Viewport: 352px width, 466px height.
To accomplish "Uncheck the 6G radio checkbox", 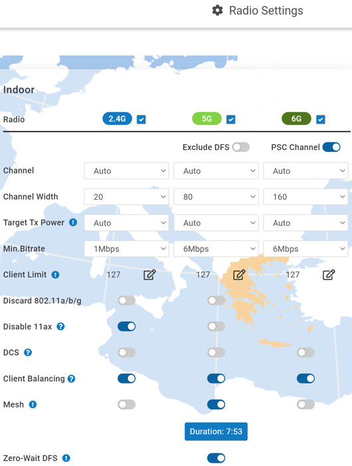I will [321, 119].
